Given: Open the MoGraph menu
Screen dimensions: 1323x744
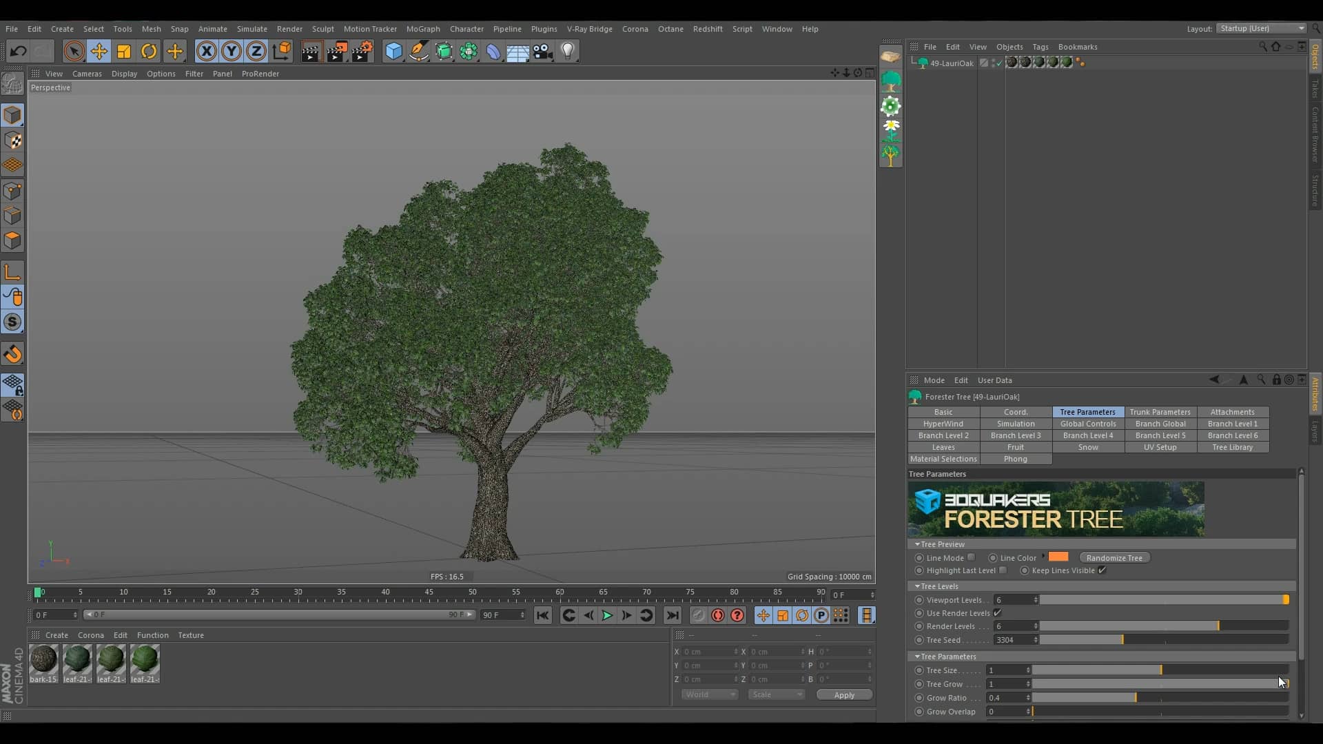Looking at the screenshot, I should coord(424,29).
